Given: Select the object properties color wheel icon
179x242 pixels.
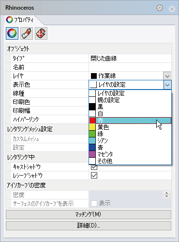Looking at the screenshot, I should click(x=12, y=33).
